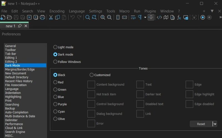The height and width of the screenshot is (138, 222).
Task: Pin the new 1 tab
Action: 20,26
